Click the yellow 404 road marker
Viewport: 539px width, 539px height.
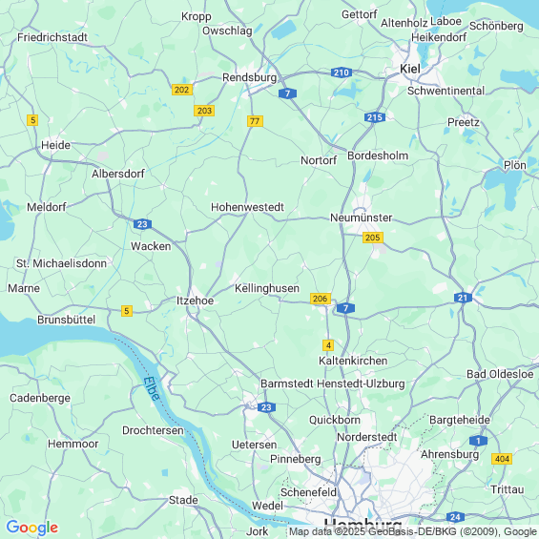point(502,459)
